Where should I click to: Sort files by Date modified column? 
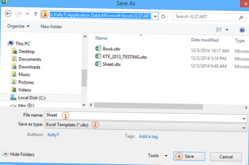tap(205, 40)
